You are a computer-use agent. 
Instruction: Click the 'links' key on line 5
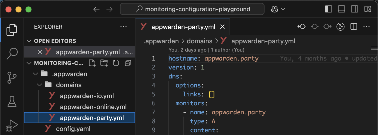(x=192, y=94)
